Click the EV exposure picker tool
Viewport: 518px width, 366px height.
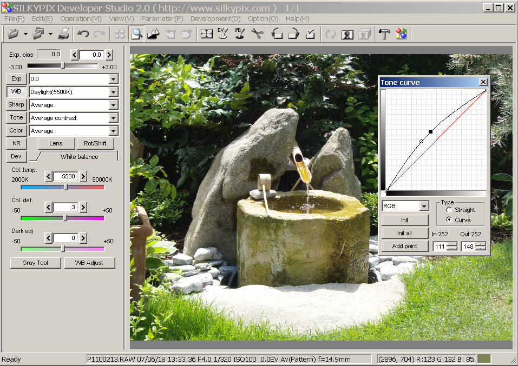[222, 34]
